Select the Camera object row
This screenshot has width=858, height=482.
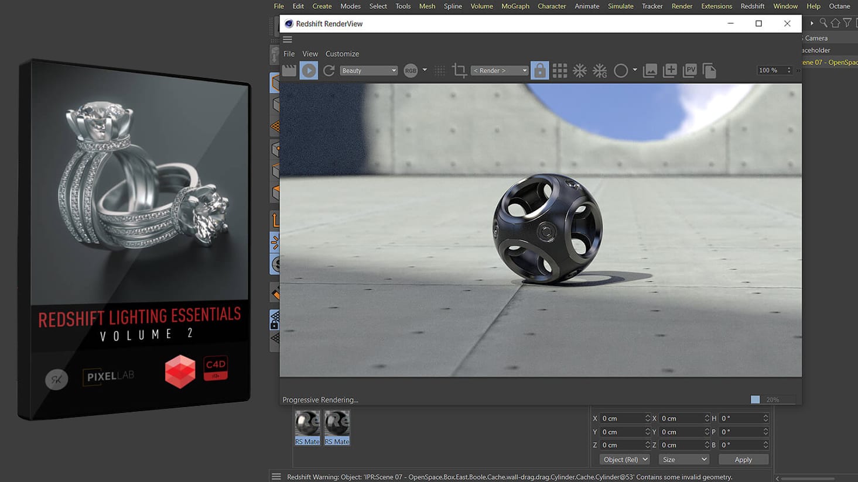(830, 38)
